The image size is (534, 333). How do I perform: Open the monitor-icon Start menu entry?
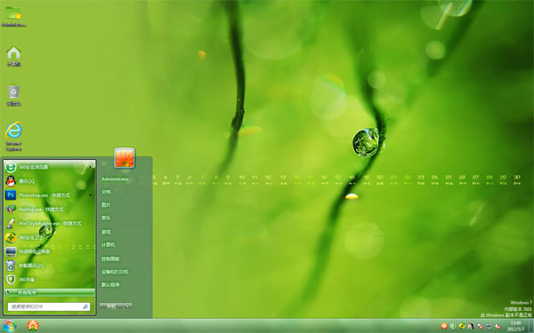coord(49,251)
